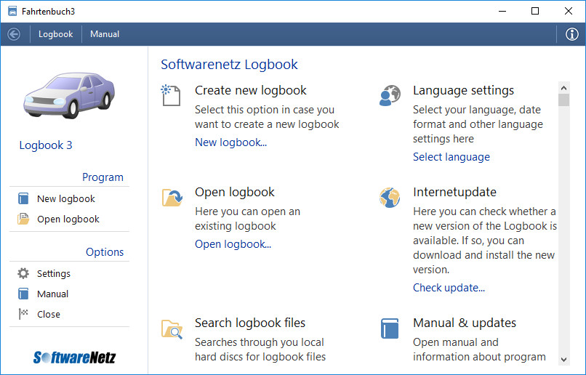Click the Options section header
The height and width of the screenshot is (375, 586).
coord(105,252)
